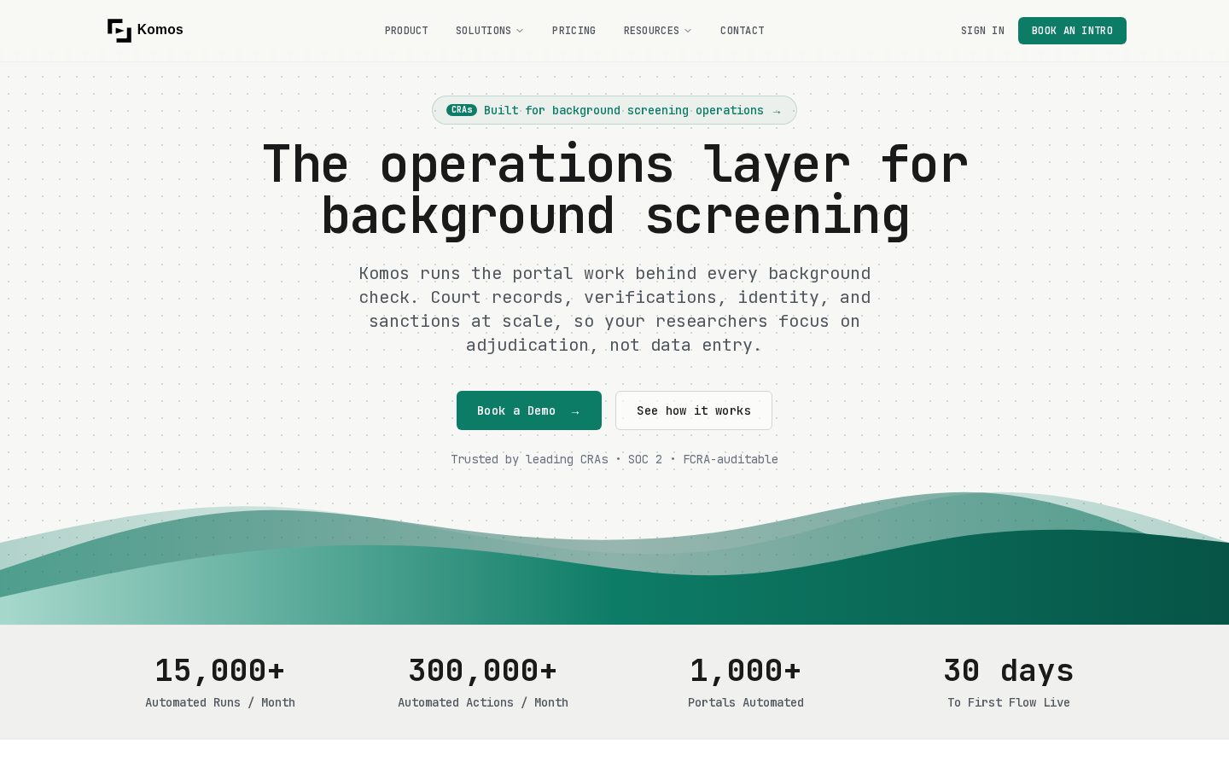The width and height of the screenshot is (1229, 768).
Task: Click the '15,000+' statistic
Action: [x=220, y=671]
